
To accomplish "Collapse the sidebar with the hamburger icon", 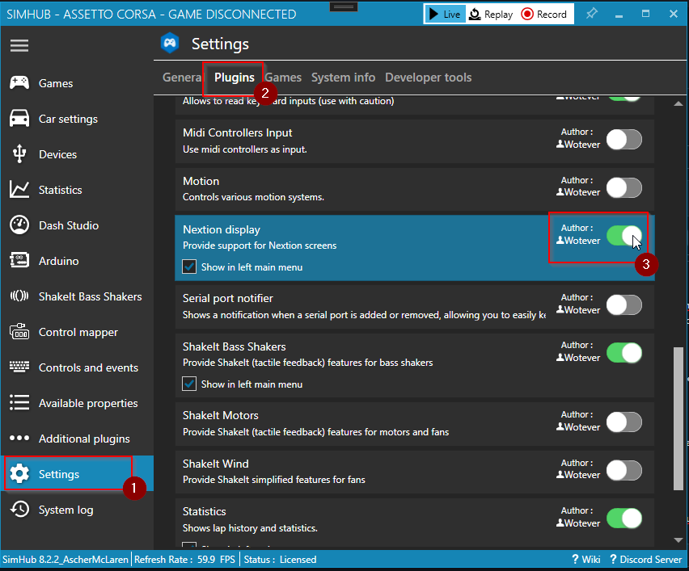I will click(x=19, y=45).
